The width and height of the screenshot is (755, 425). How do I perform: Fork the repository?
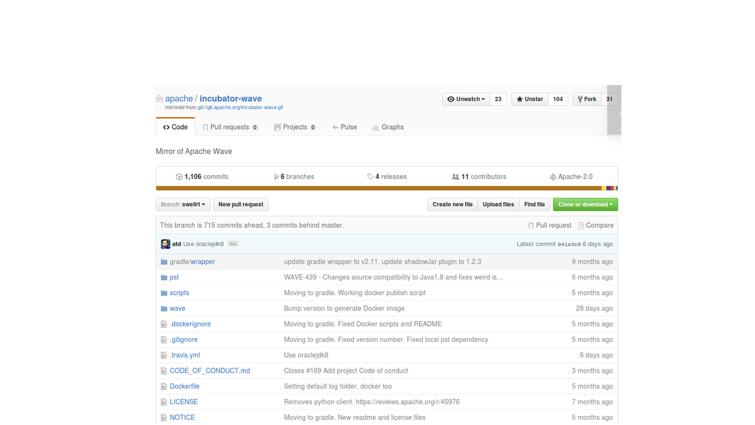(x=587, y=99)
